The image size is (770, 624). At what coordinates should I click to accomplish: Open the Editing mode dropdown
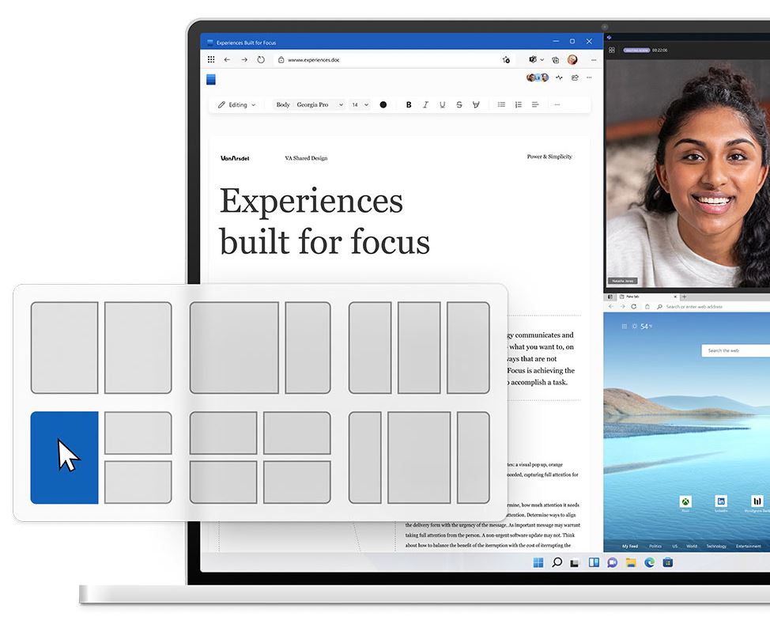pyautogui.click(x=237, y=104)
